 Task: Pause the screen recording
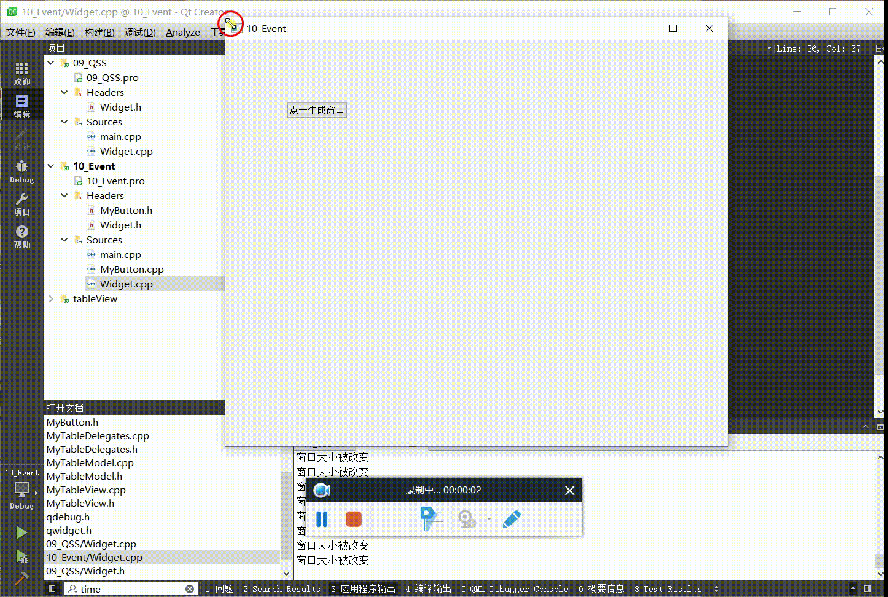click(322, 520)
